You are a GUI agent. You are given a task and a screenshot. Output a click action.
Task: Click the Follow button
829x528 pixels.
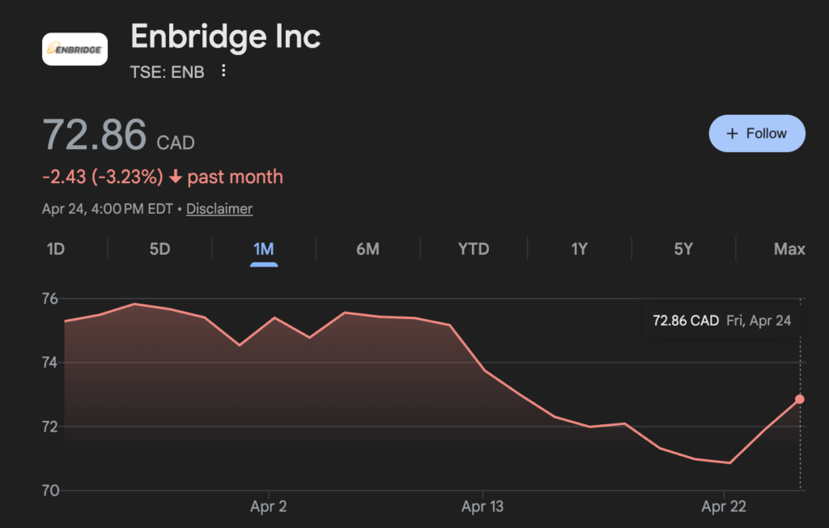click(757, 134)
